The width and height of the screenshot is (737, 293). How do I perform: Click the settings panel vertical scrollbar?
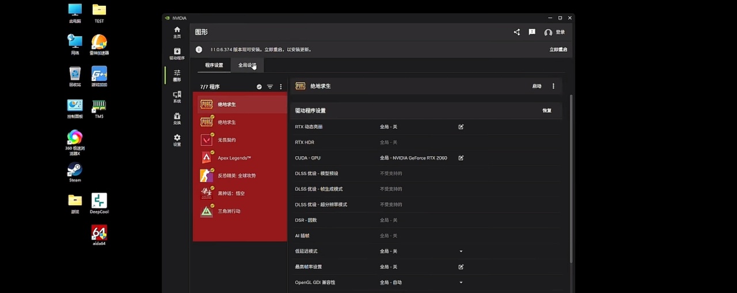coord(571,178)
